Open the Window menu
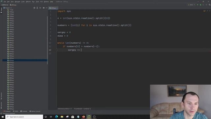Viewport: 211px width, 119px height. 46,2
